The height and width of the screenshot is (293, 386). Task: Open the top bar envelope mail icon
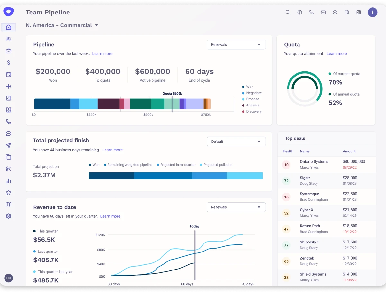click(323, 12)
